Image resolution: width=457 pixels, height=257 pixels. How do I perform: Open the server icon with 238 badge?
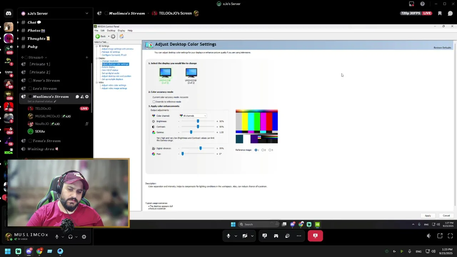(x=9, y=95)
